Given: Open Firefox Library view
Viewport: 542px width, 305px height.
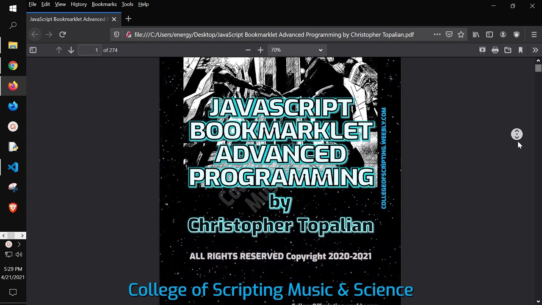Looking at the screenshot, I should tap(476, 34).
